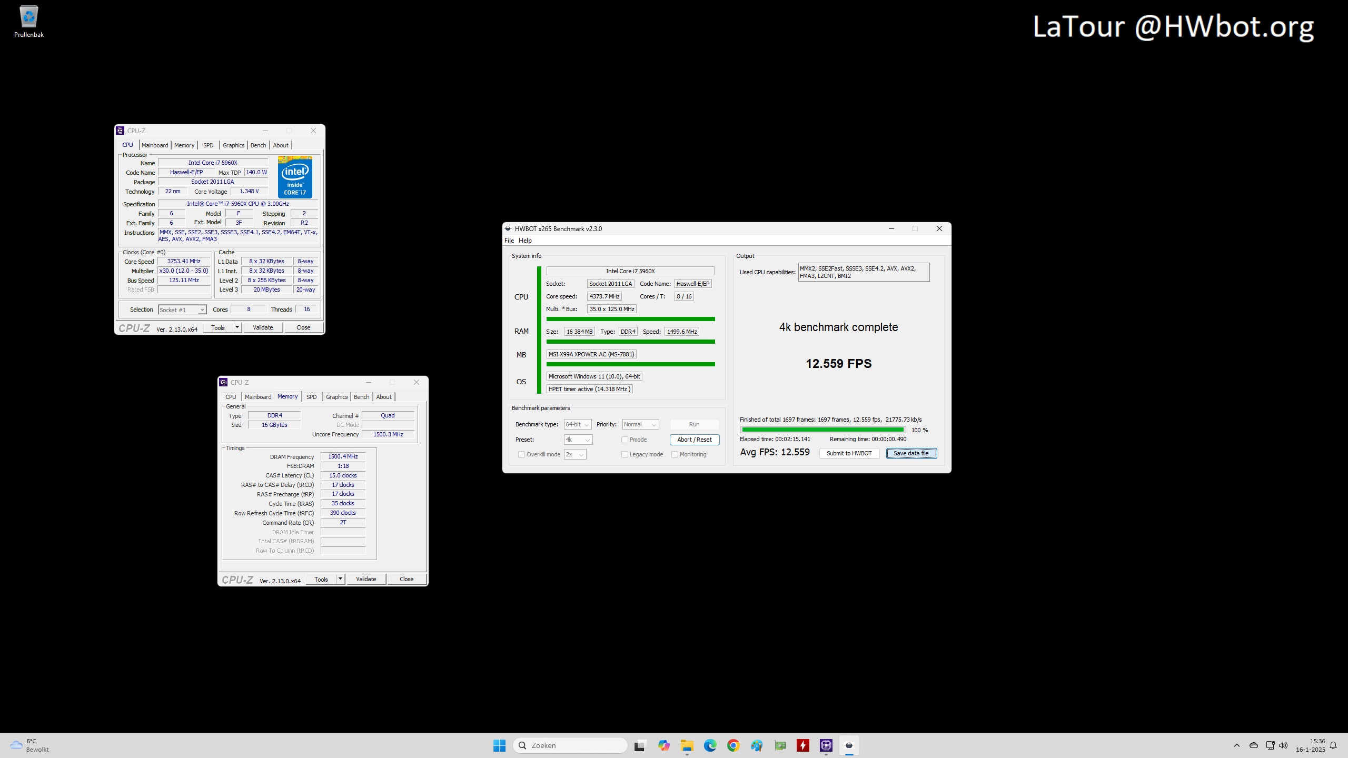Open the Paint app from the taskbar
The width and height of the screenshot is (1348, 758).
click(x=757, y=745)
